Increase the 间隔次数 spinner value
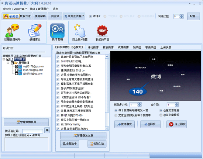 tap(182, 15)
